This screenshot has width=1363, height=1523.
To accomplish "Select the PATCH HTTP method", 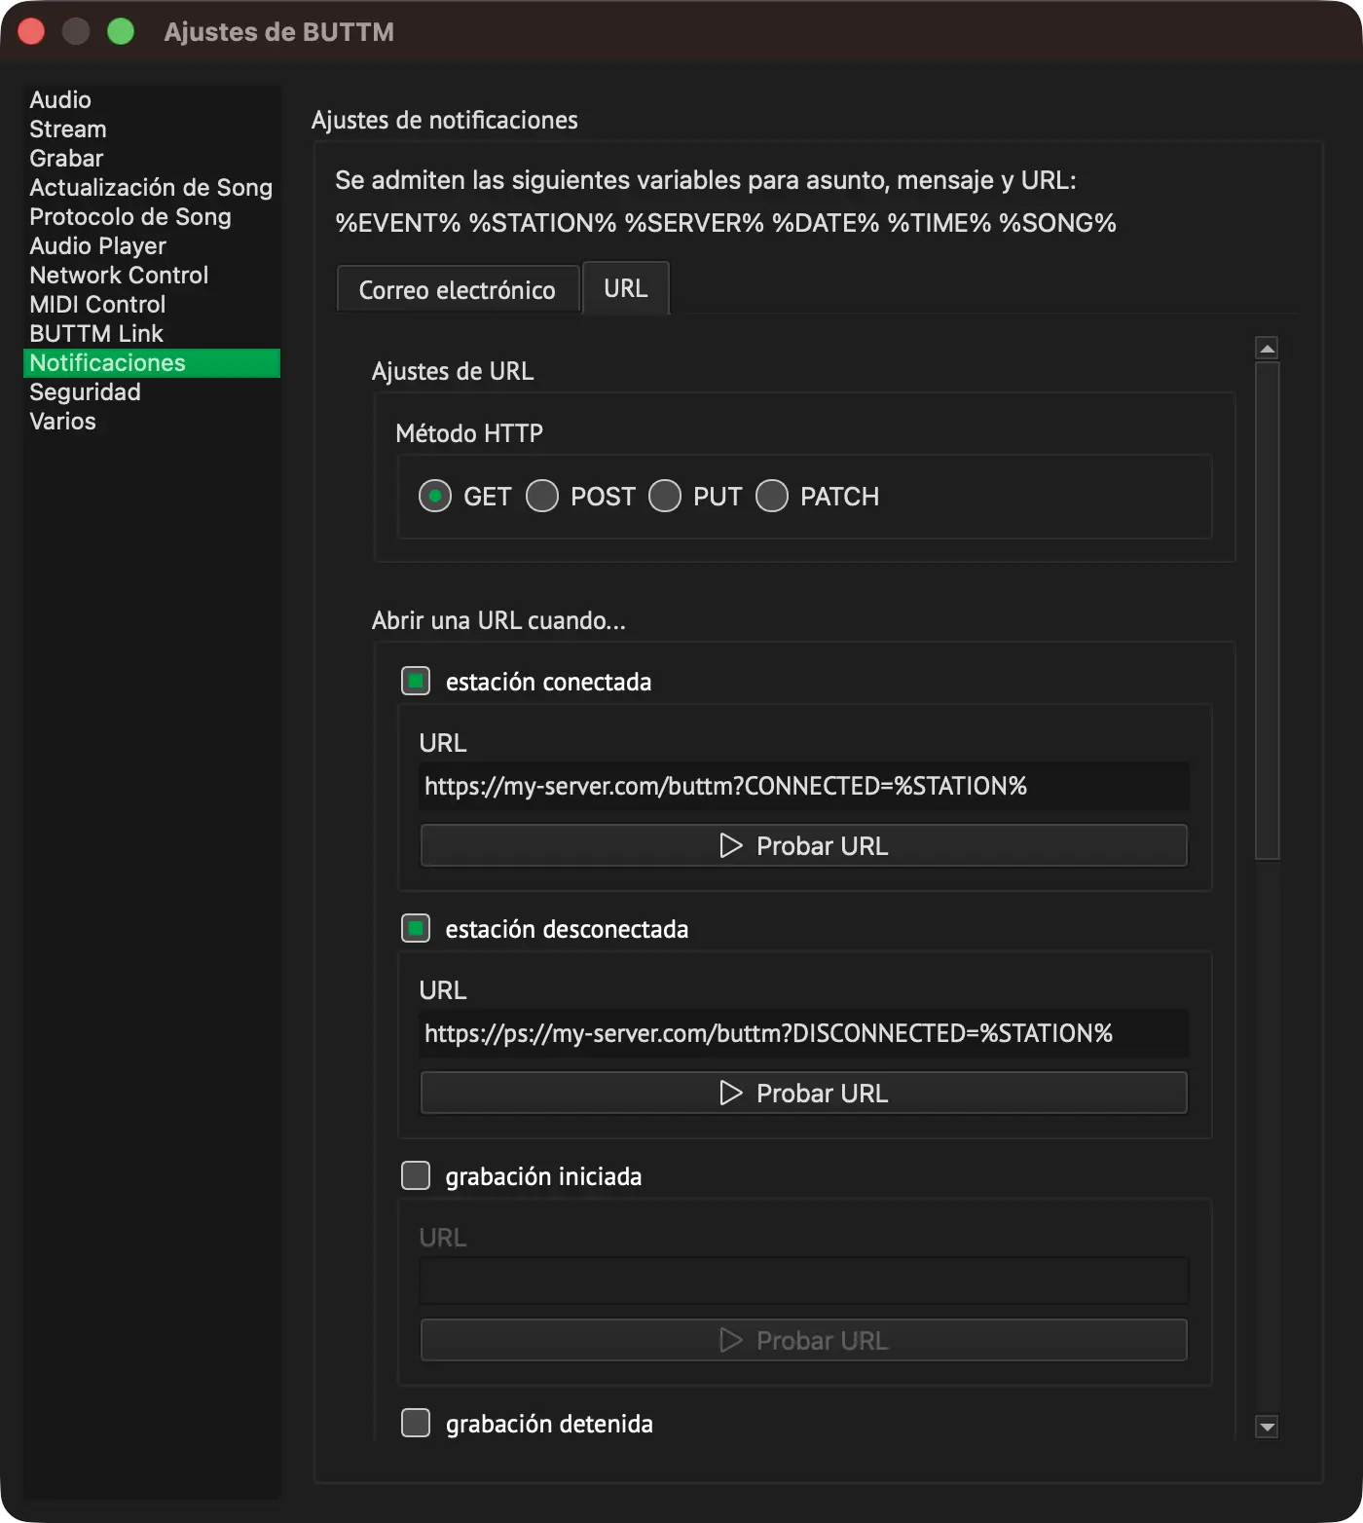I will tap(771, 497).
